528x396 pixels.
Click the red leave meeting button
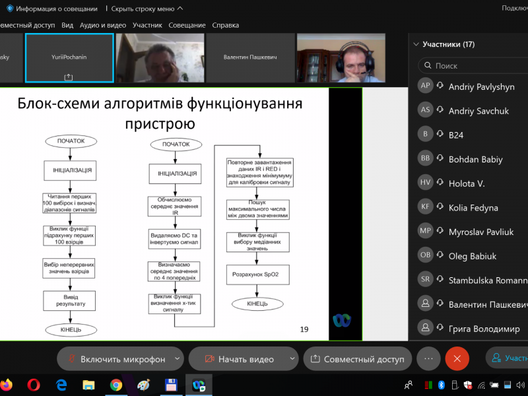point(457,359)
